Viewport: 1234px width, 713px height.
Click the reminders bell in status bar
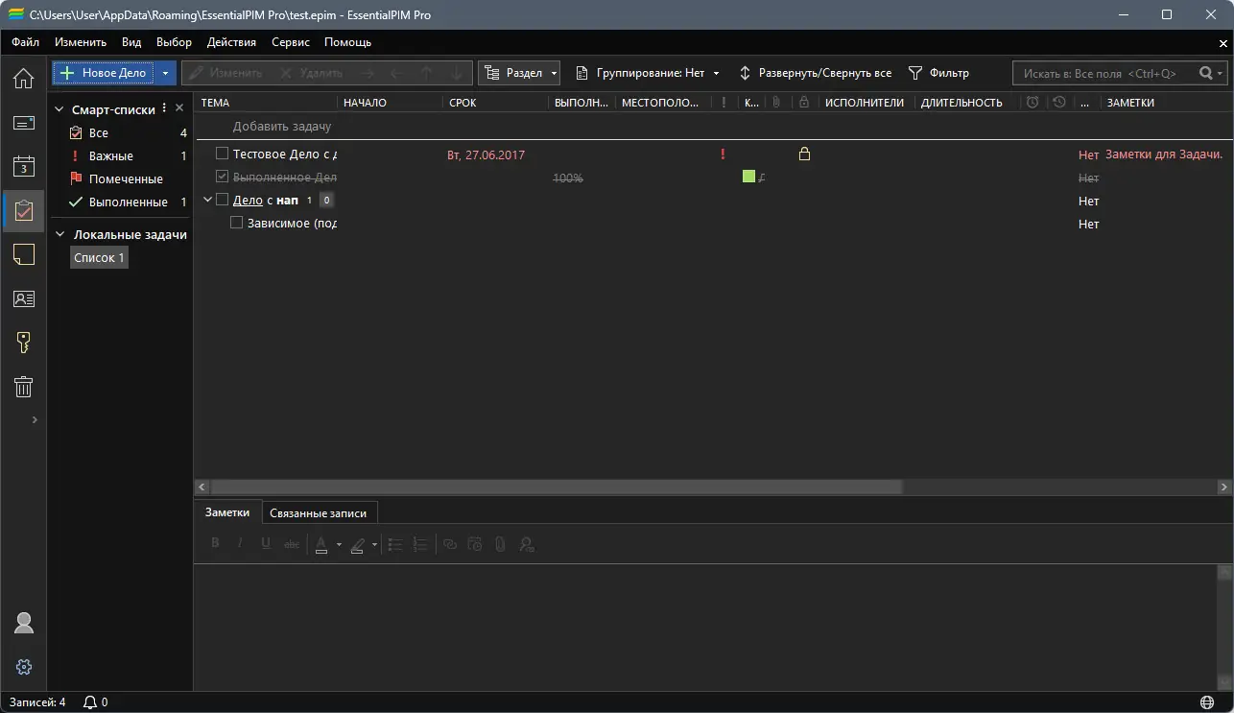[x=90, y=702]
